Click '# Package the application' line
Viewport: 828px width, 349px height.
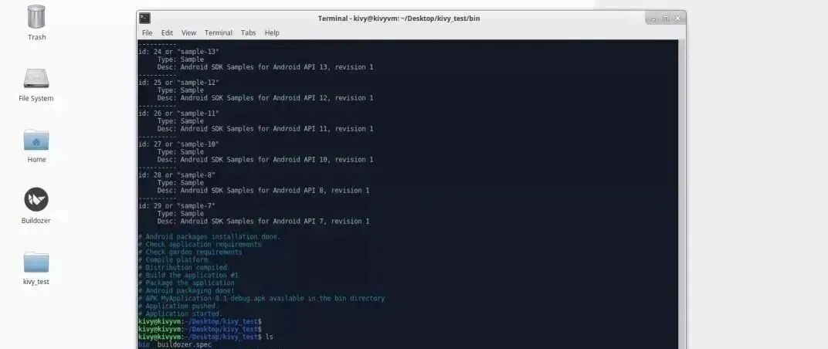186,283
